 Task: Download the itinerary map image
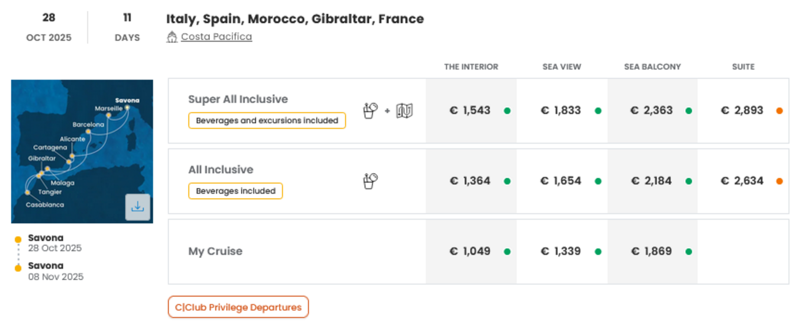[x=137, y=207]
